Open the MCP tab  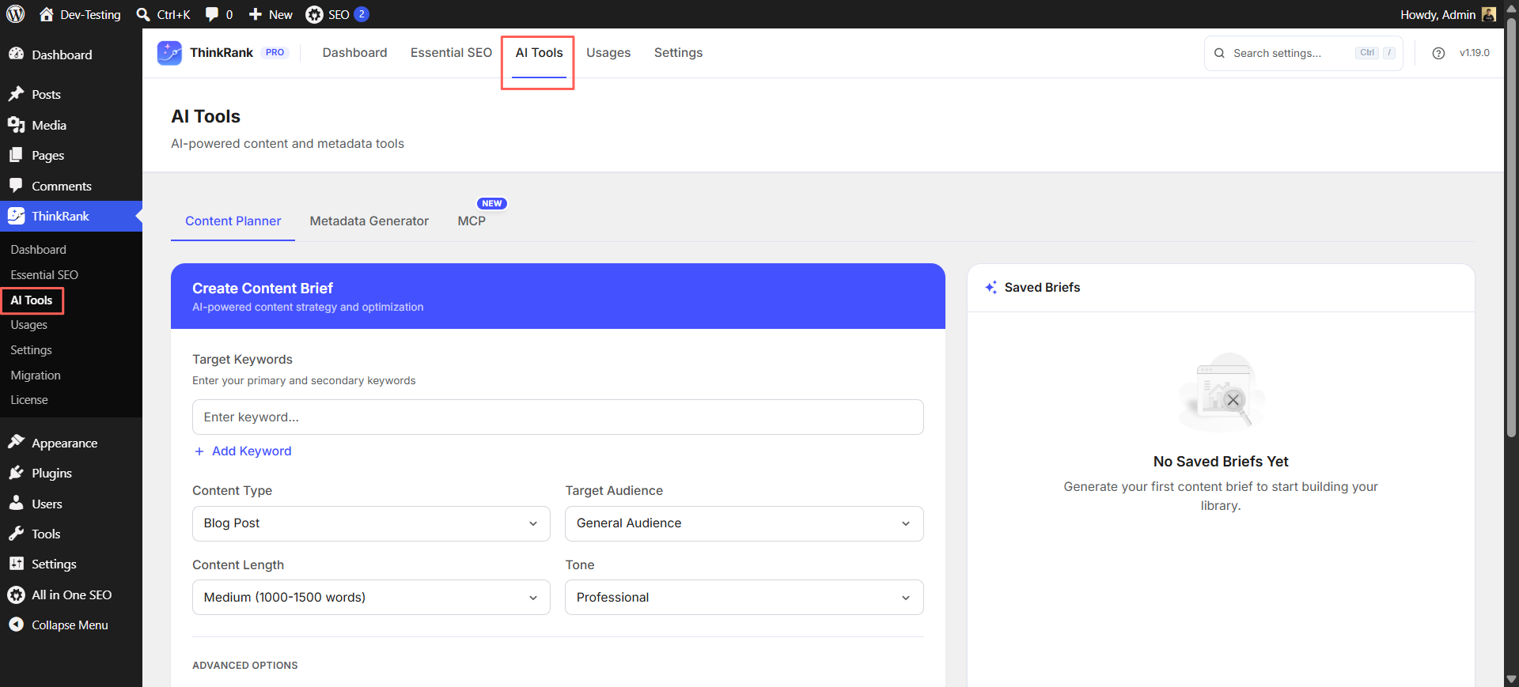pos(472,221)
